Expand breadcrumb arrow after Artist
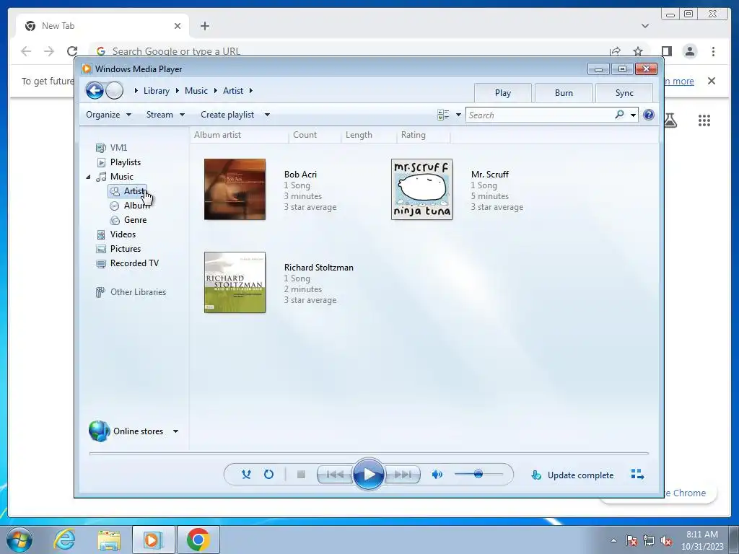The height and width of the screenshot is (554, 739). [250, 90]
